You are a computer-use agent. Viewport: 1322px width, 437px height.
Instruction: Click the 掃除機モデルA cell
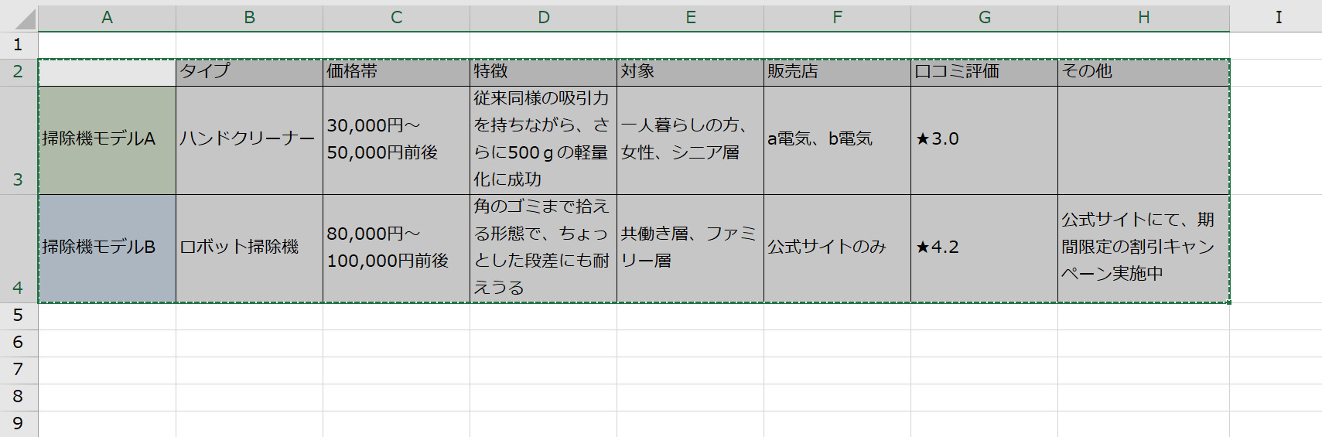coord(107,140)
